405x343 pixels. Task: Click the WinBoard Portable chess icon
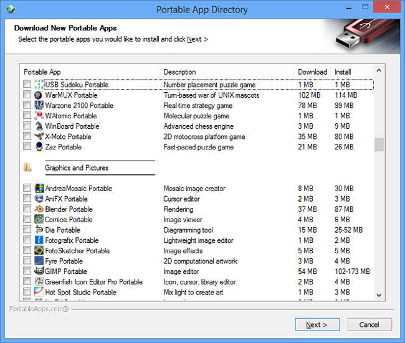pyautogui.click(x=39, y=126)
